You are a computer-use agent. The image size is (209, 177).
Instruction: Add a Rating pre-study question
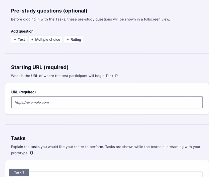[74, 39]
